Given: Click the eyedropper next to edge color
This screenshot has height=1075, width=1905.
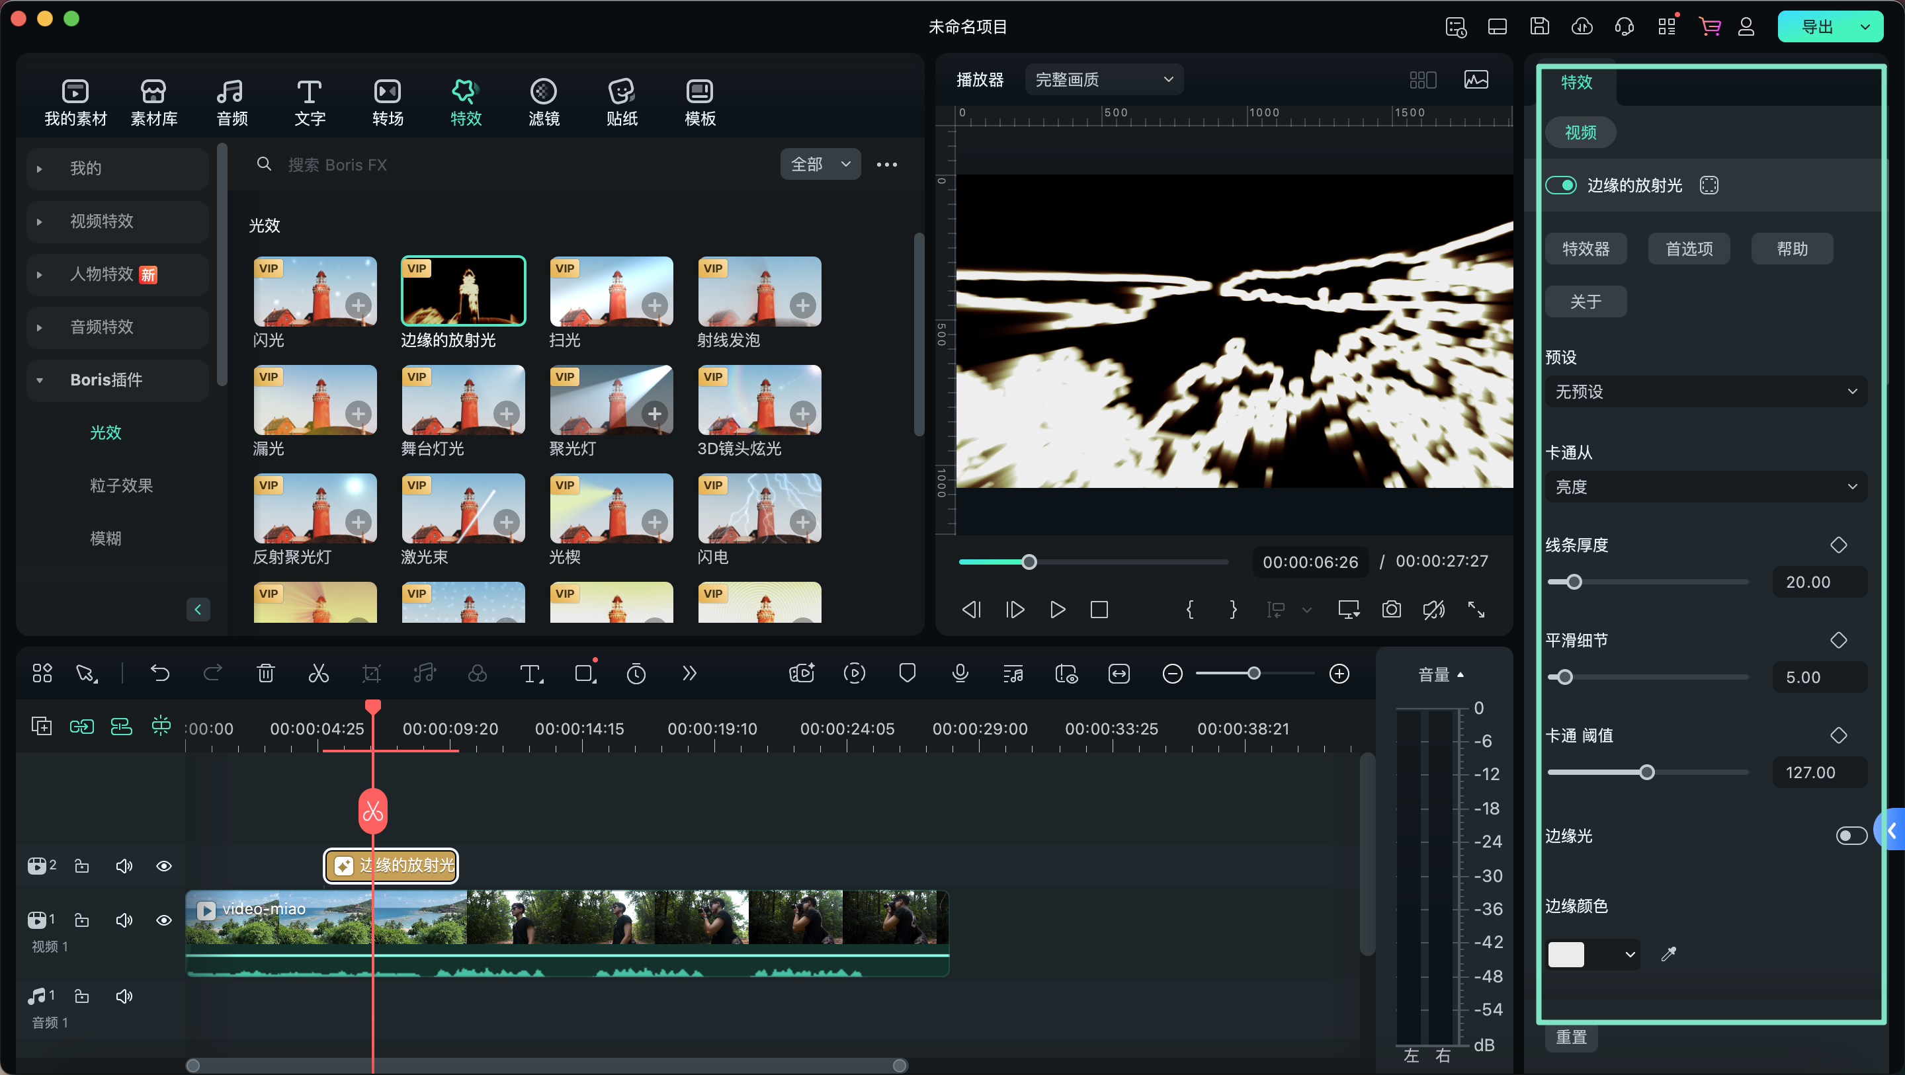Looking at the screenshot, I should [x=1668, y=955].
